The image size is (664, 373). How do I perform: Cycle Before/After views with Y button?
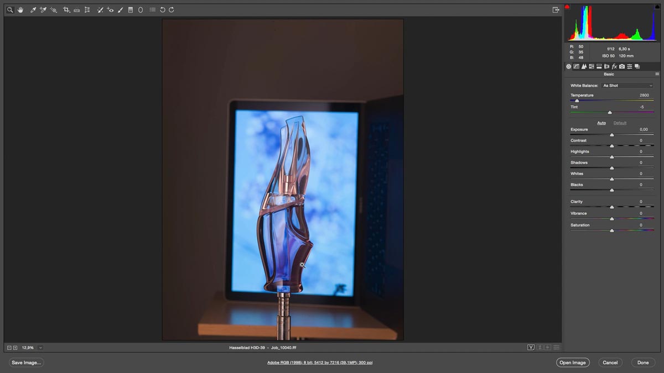pyautogui.click(x=531, y=347)
